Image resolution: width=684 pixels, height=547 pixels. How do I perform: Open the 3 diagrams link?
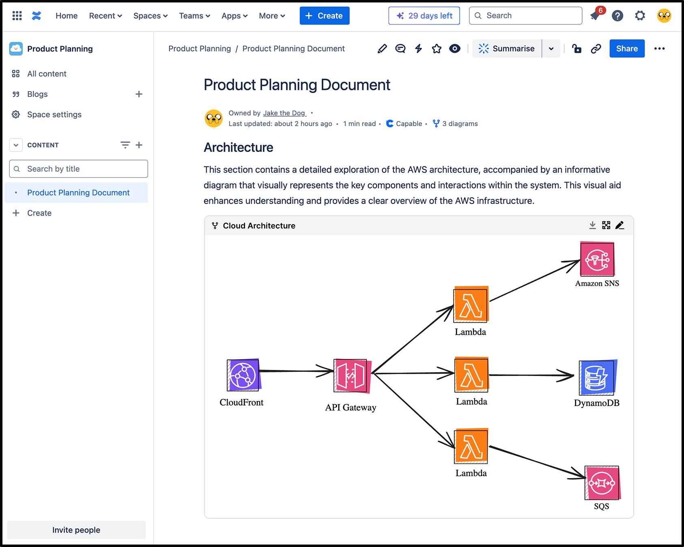[x=455, y=124]
